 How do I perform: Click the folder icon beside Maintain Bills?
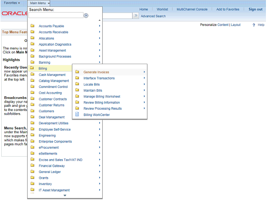point(77,90)
